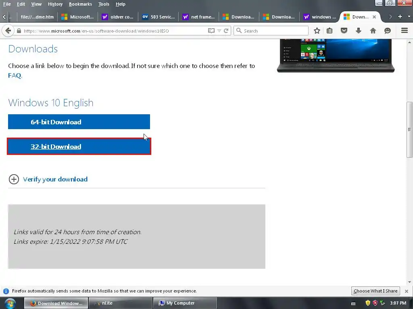
Task: Click the green tray icon beside the clock
Action: (x=382, y=303)
